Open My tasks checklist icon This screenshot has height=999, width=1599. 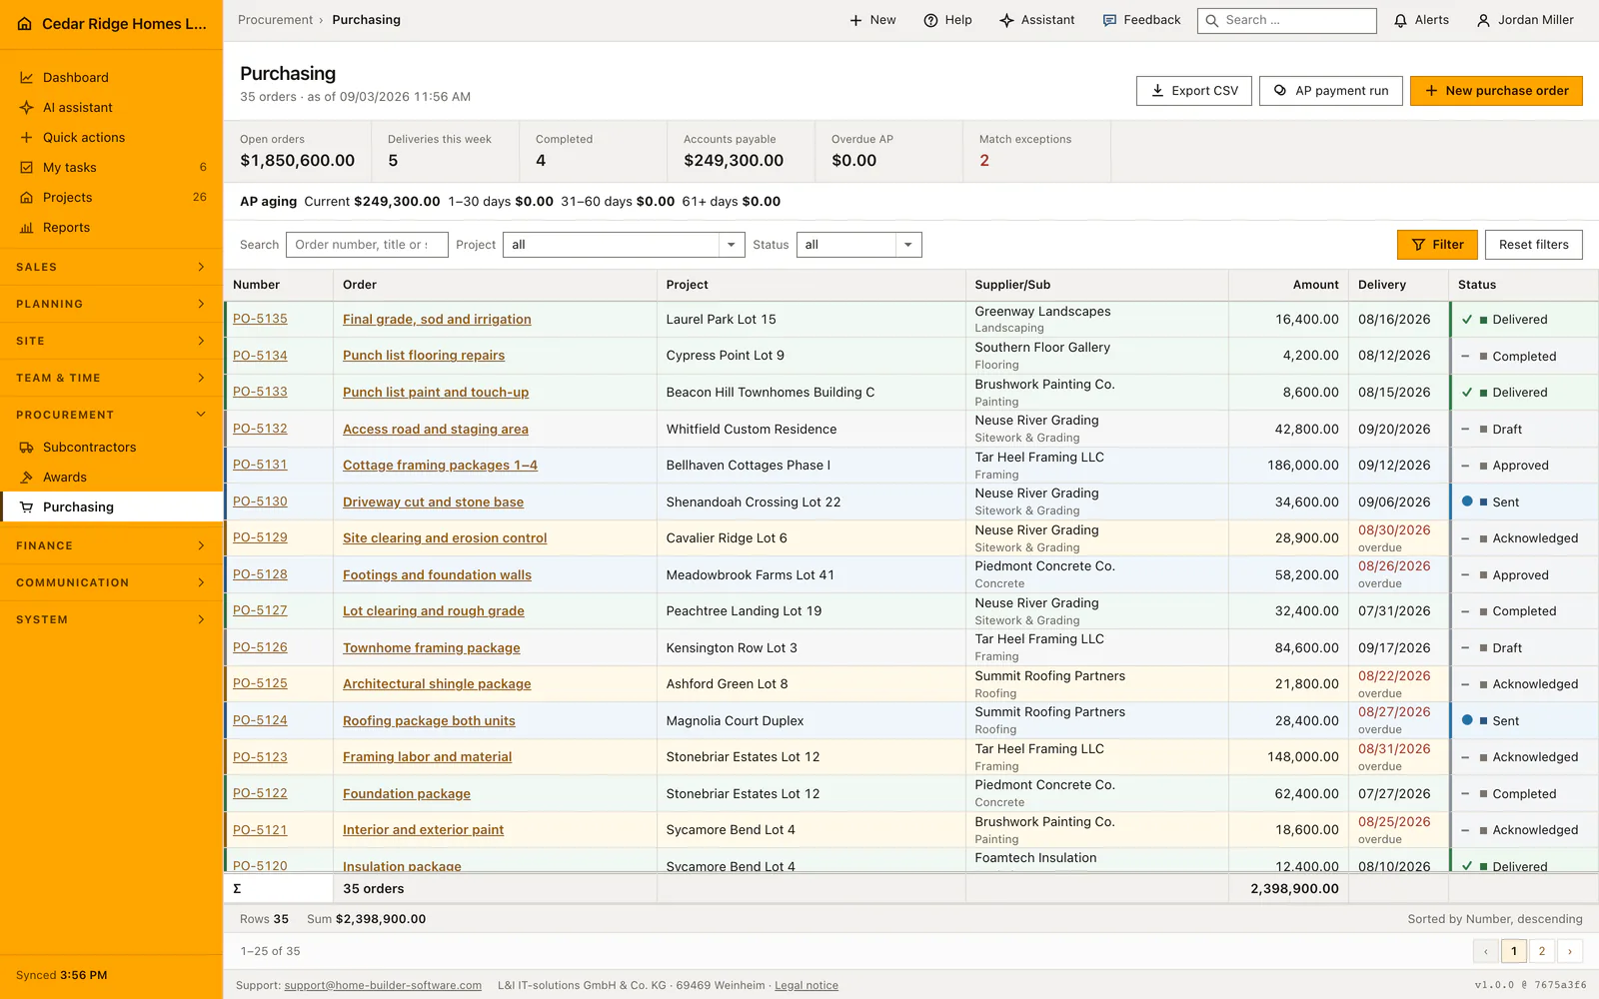pos(27,168)
